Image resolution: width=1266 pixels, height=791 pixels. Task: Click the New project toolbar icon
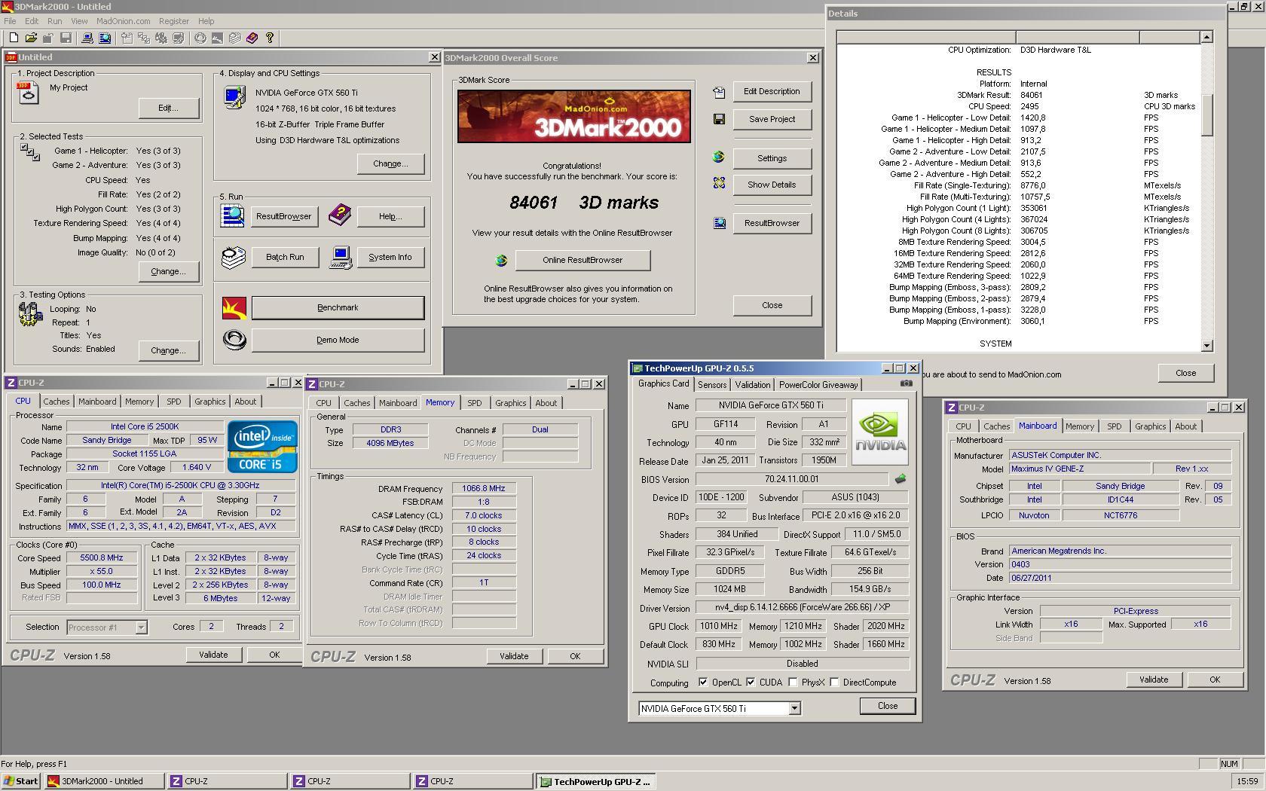(x=14, y=38)
